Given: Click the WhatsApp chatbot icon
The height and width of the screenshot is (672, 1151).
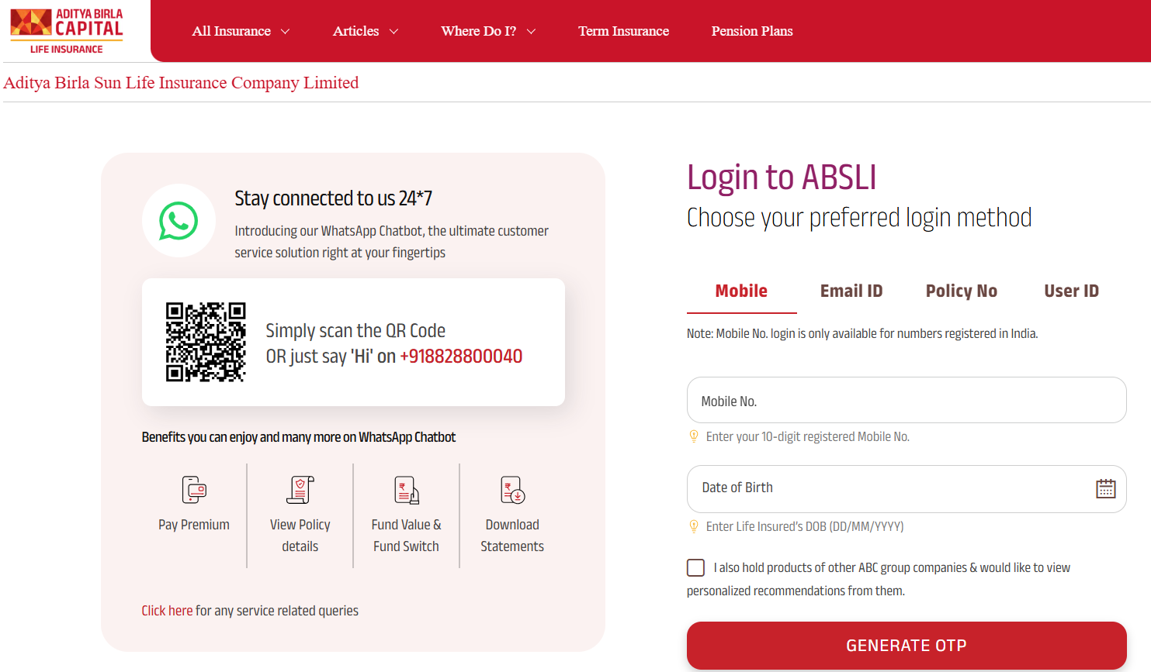Looking at the screenshot, I should click(x=179, y=220).
